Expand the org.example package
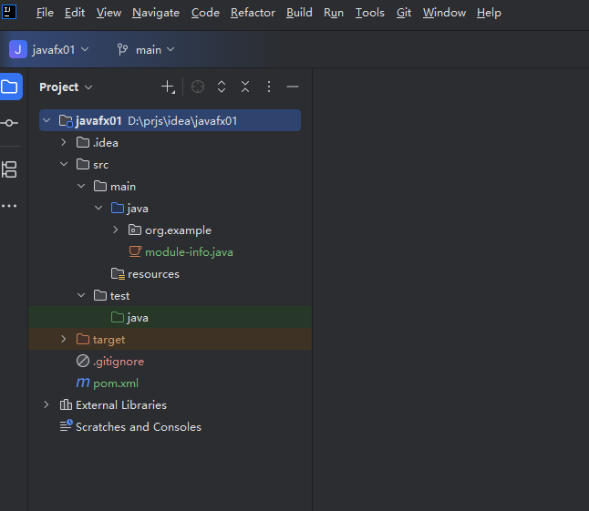The width and height of the screenshot is (589, 511). click(115, 230)
